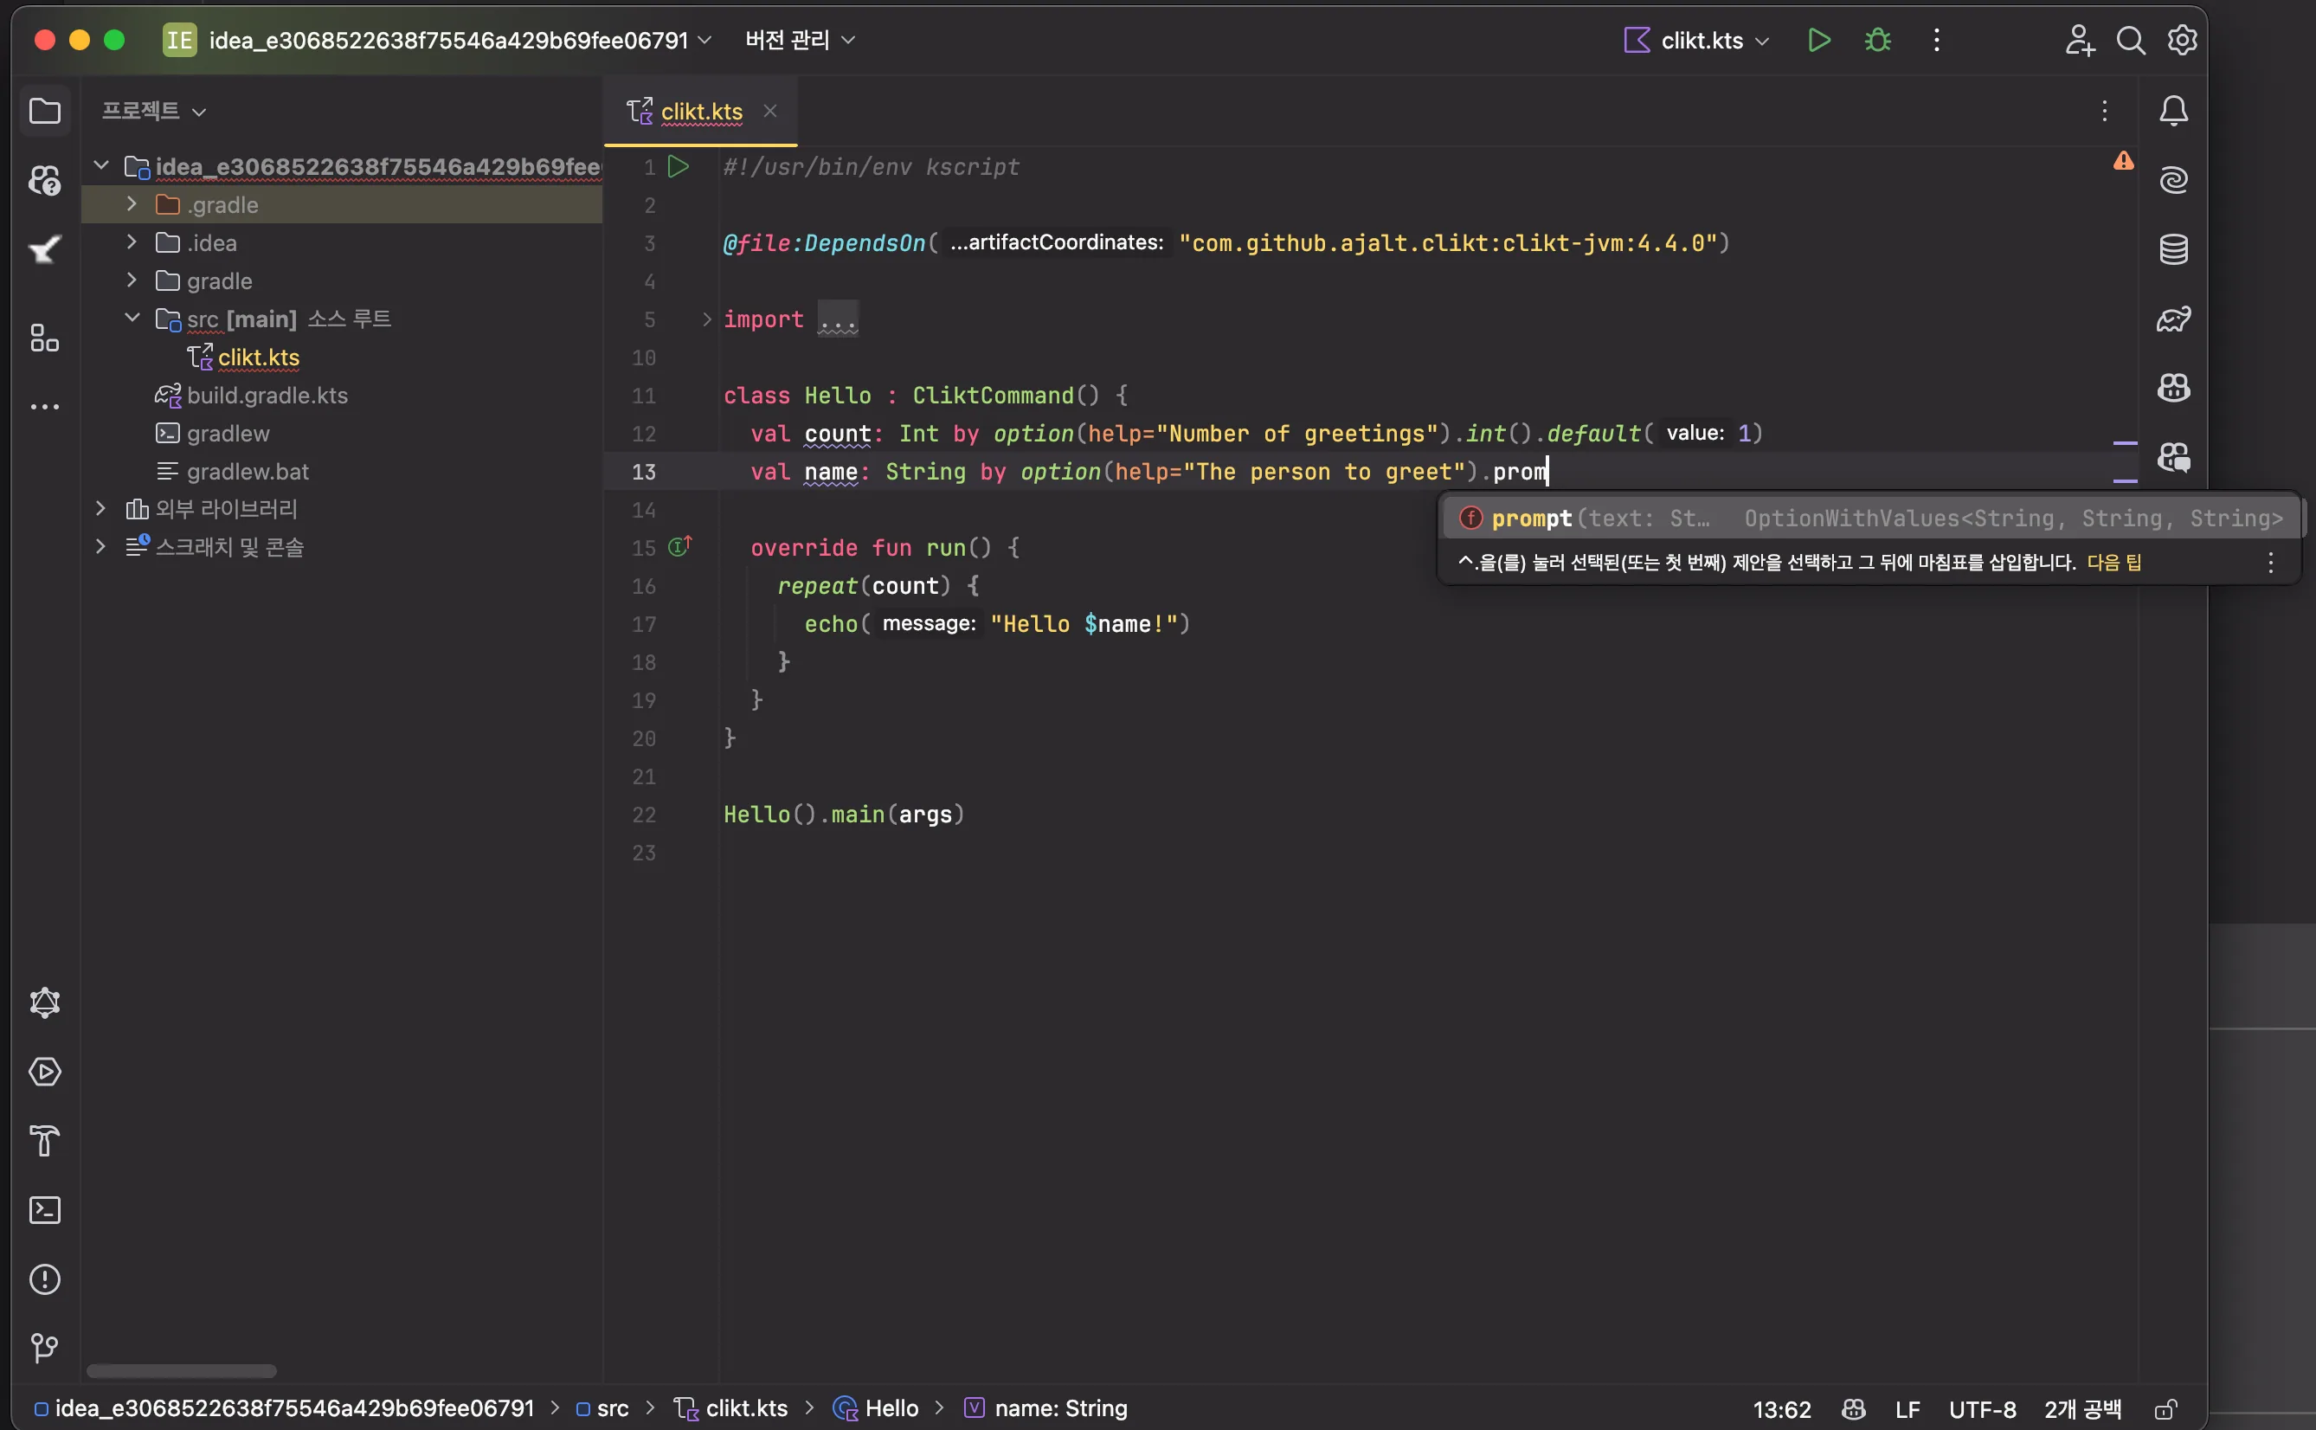Click the warning indicator in editor corner
The height and width of the screenshot is (1430, 2316).
2123,161
